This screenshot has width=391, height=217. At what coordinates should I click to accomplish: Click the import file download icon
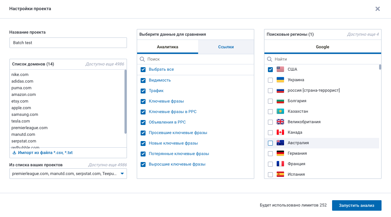14,153
